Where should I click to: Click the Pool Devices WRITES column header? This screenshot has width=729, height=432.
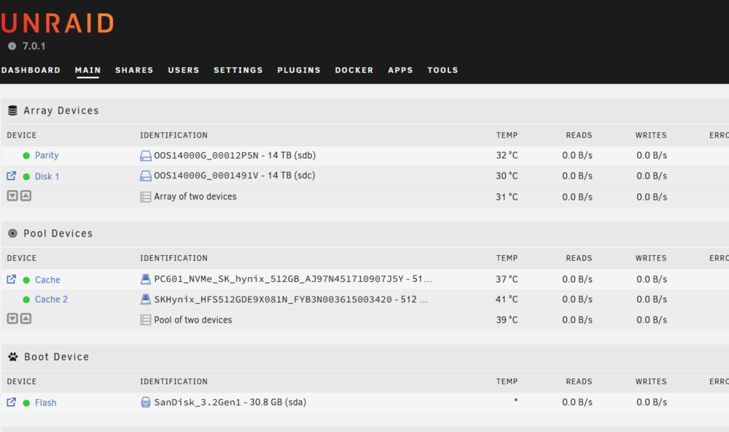(651, 258)
